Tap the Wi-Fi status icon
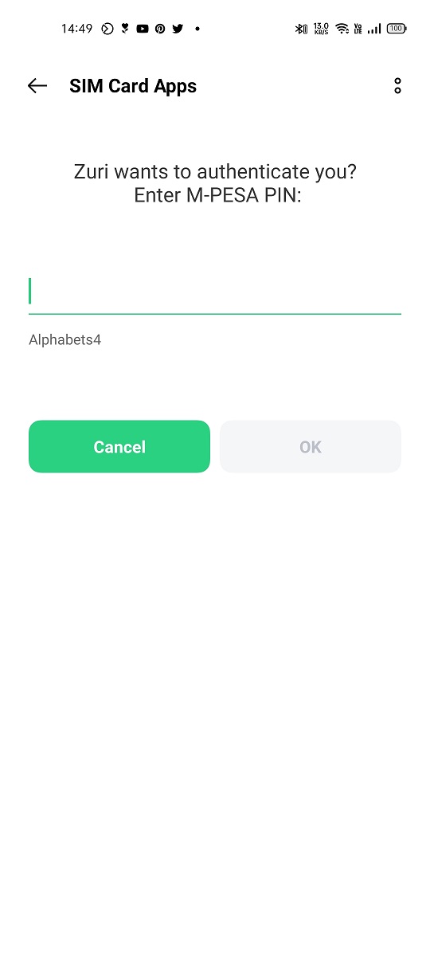Screen dimensions: 430x956 click(342, 29)
